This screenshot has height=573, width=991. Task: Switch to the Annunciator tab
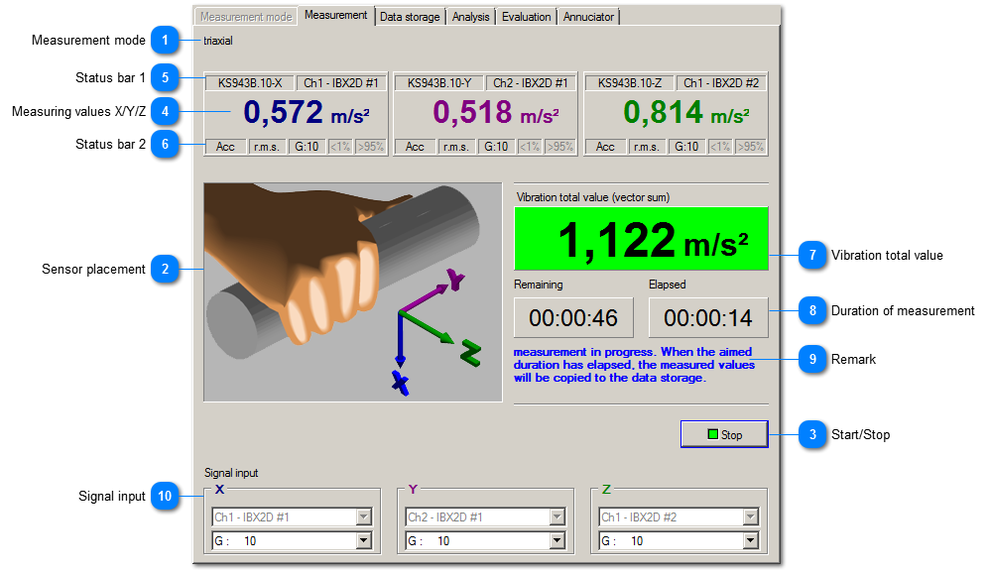point(587,16)
